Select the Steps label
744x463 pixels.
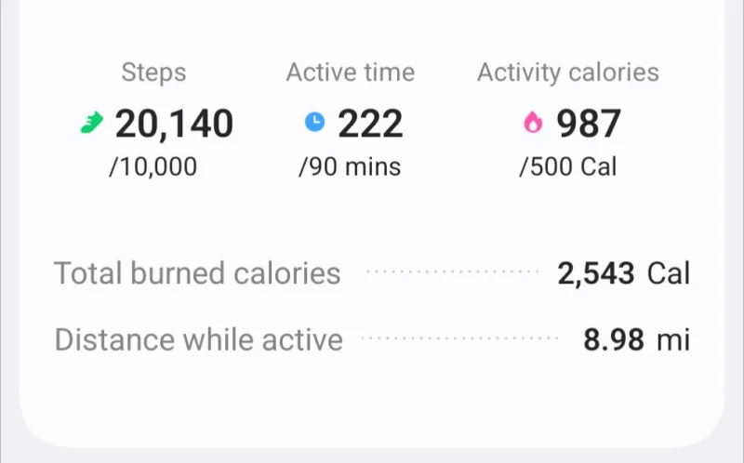click(x=153, y=73)
